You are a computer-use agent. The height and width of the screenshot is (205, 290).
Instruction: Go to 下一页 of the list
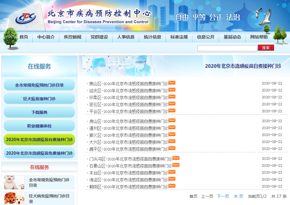pos(223,196)
